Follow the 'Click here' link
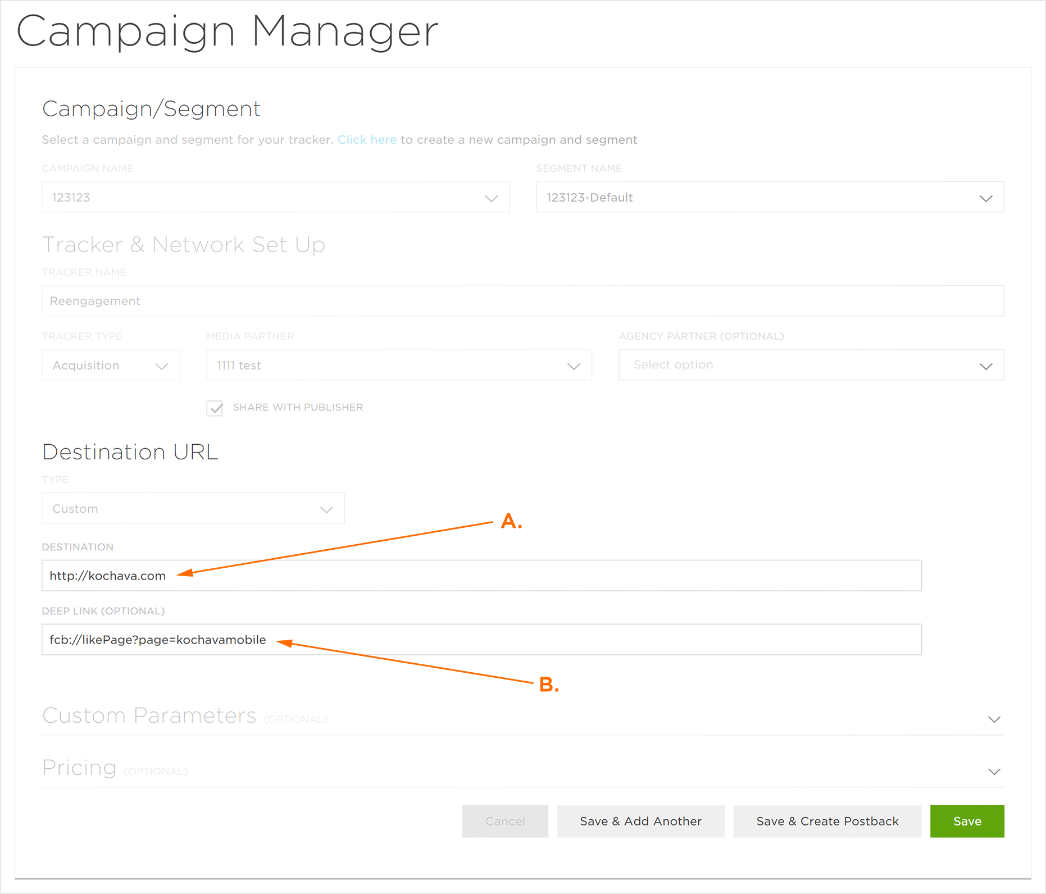The height and width of the screenshot is (894, 1046). point(367,140)
